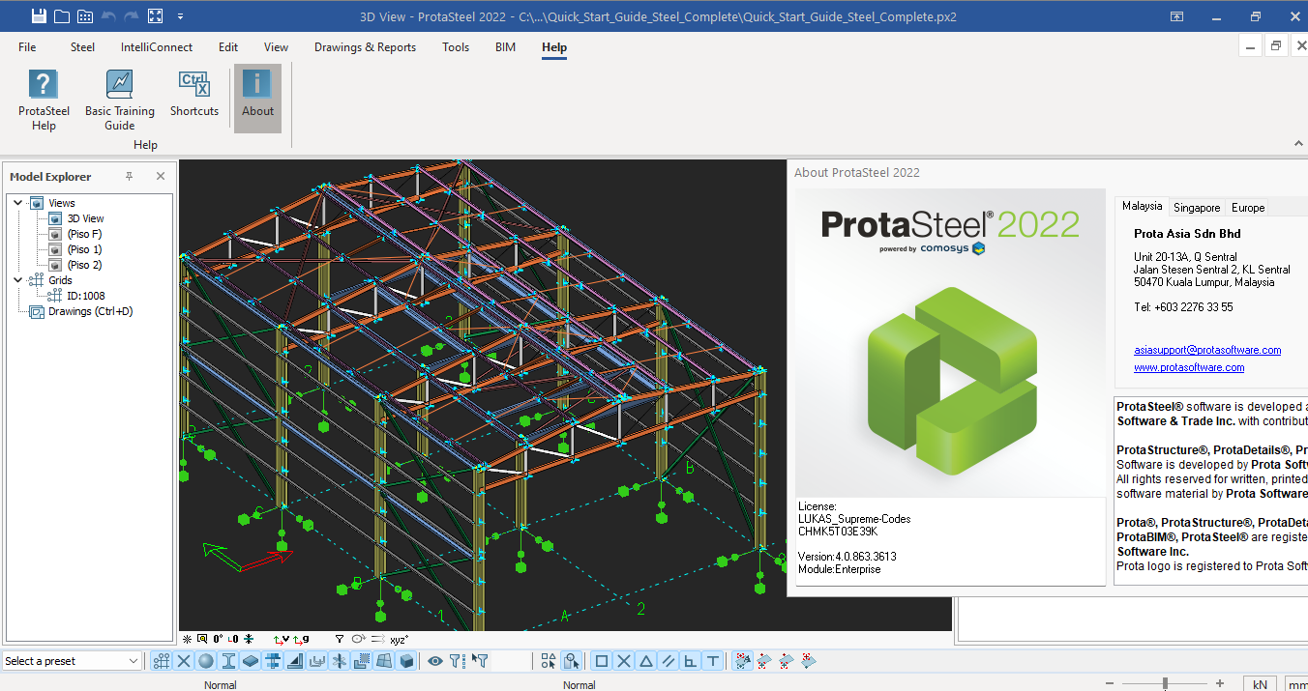
Task: Switch to the Singapore tab in About dialog
Action: (x=1197, y=207)
